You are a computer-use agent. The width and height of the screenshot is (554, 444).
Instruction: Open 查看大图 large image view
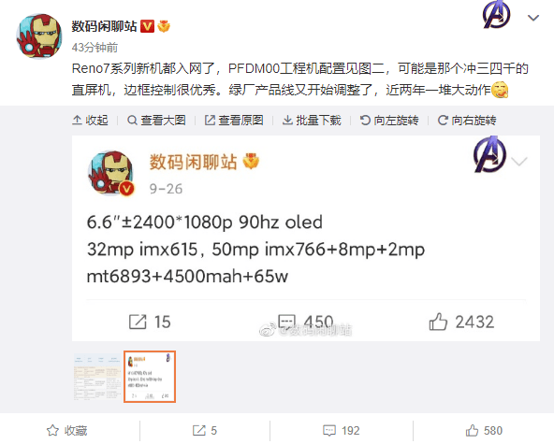[156, 121]
